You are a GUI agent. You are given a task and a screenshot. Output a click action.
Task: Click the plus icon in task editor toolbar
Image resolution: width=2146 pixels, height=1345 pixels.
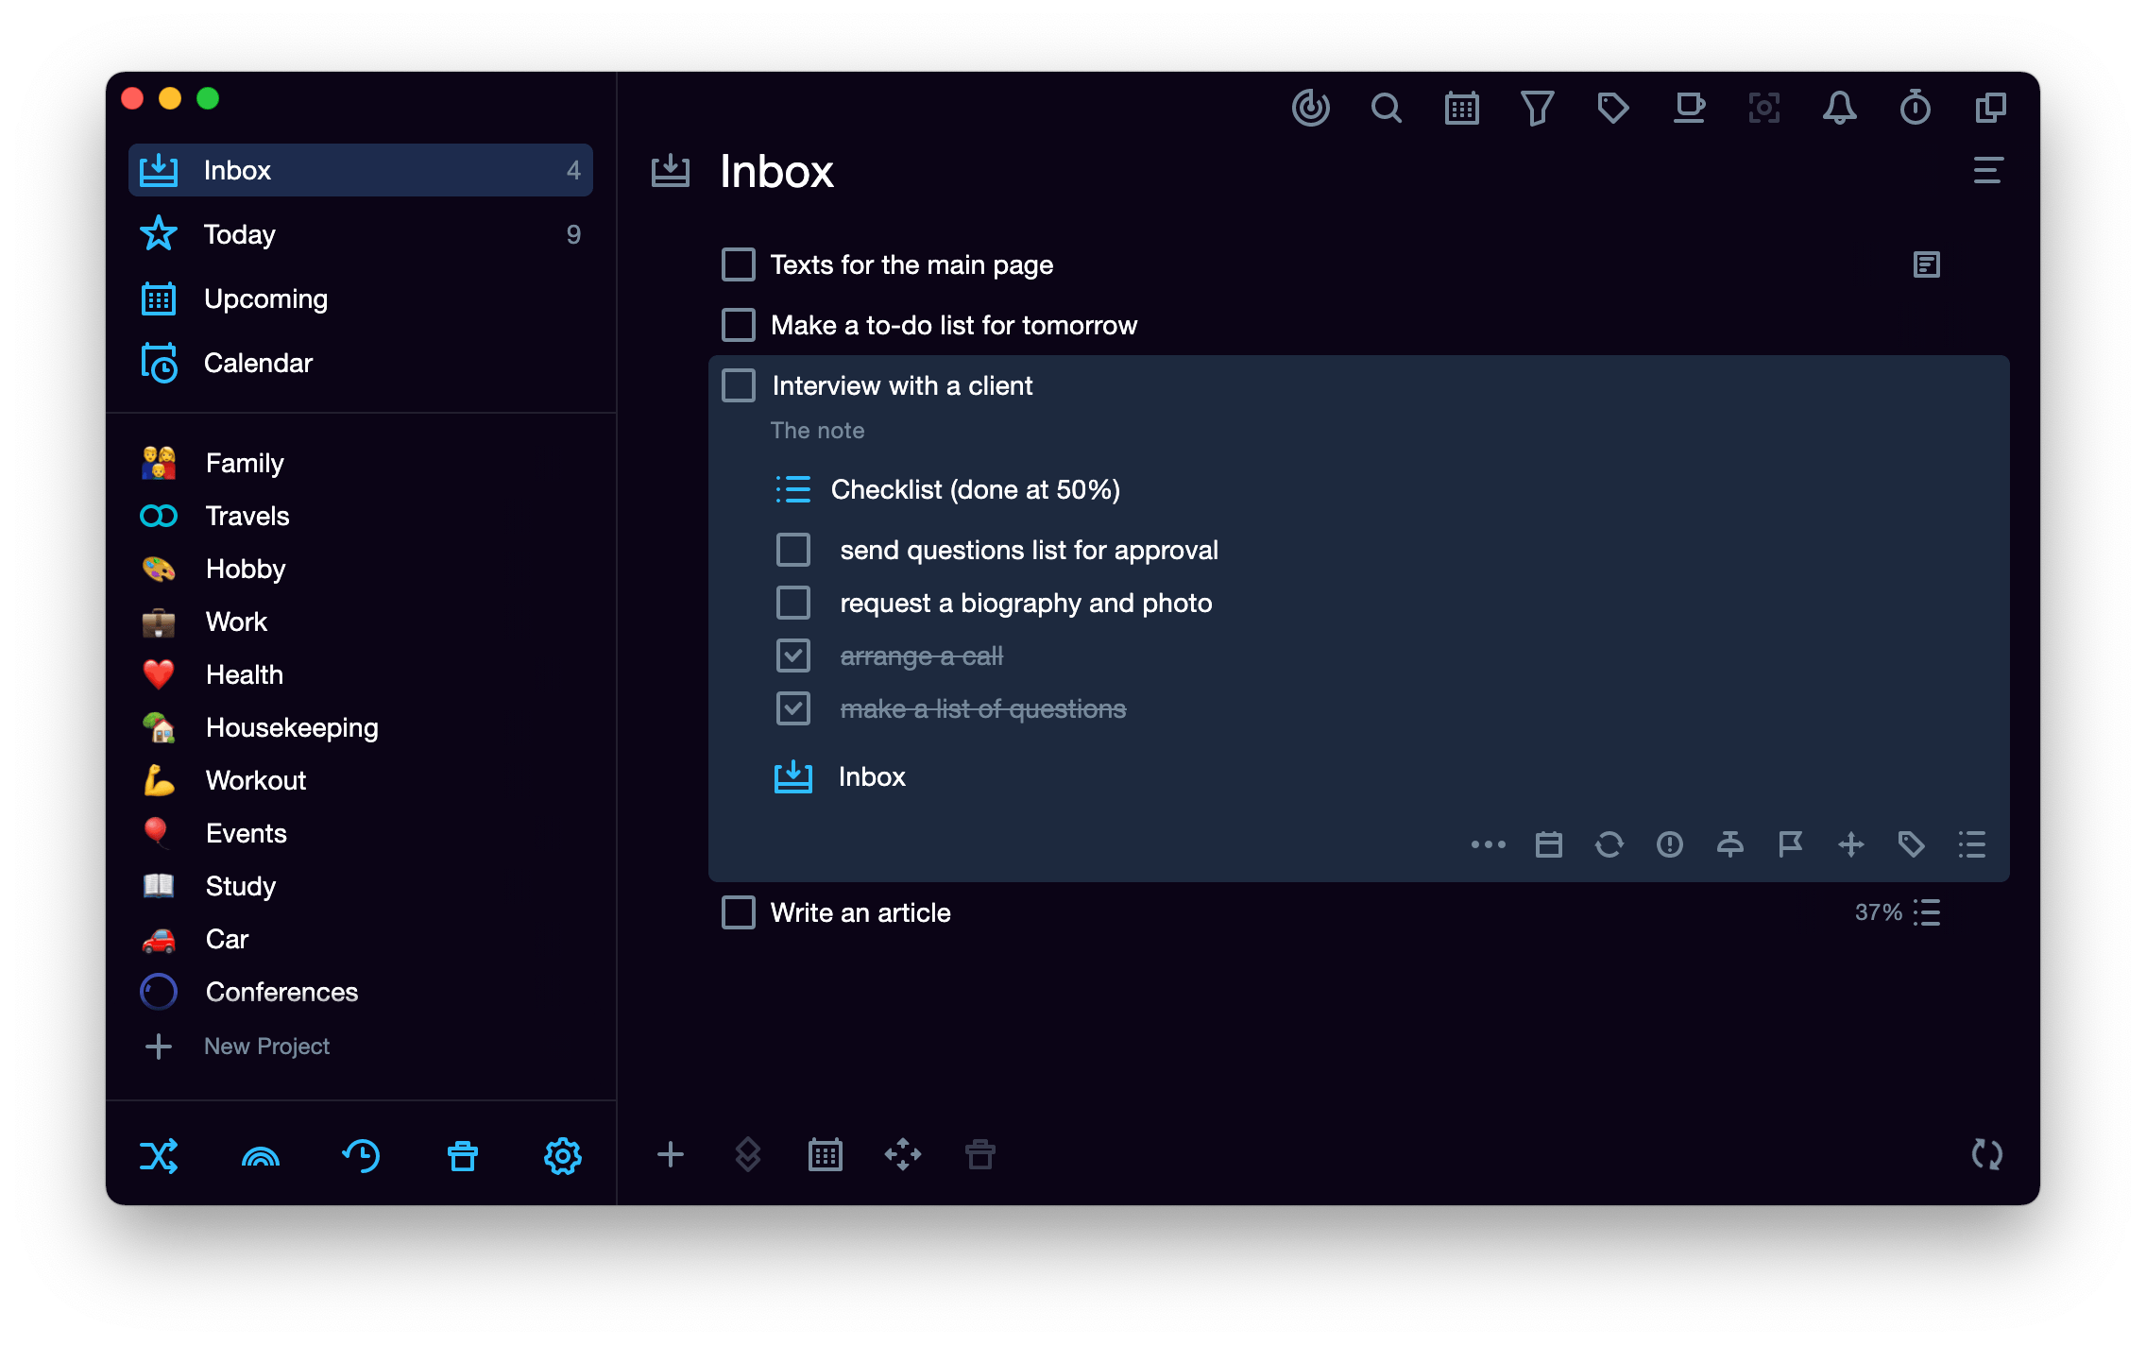(x=1850, y=844)
